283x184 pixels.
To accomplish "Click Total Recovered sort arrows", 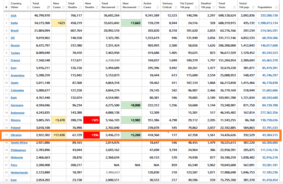I will point(118,7).
